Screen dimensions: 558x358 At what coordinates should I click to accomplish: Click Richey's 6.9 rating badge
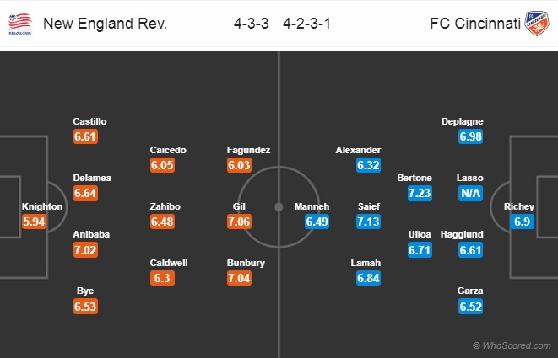[522, 222]
